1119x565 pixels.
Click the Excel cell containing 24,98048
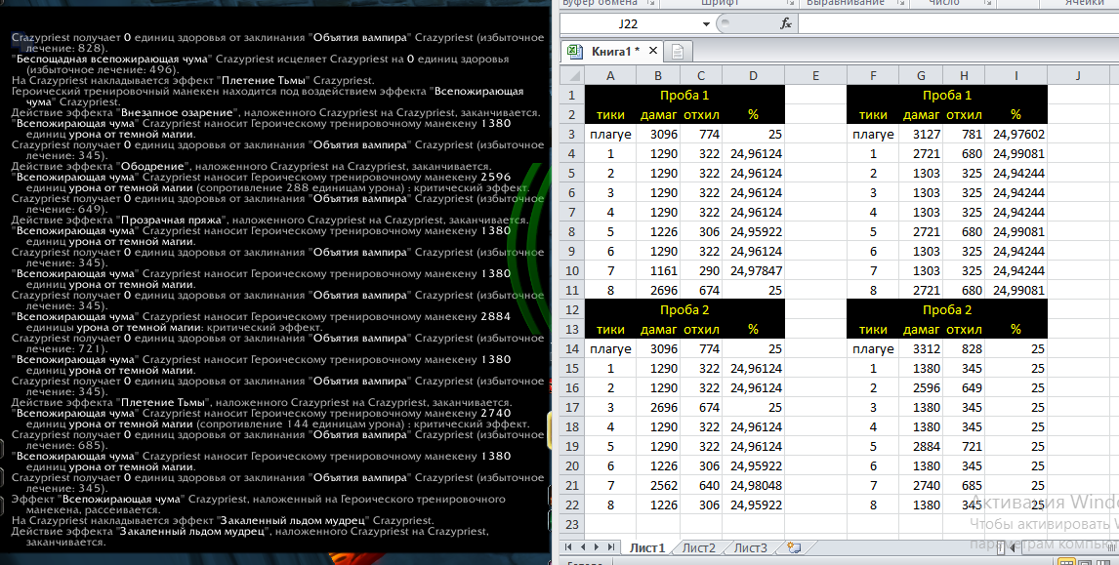click(x=754, y=485)
